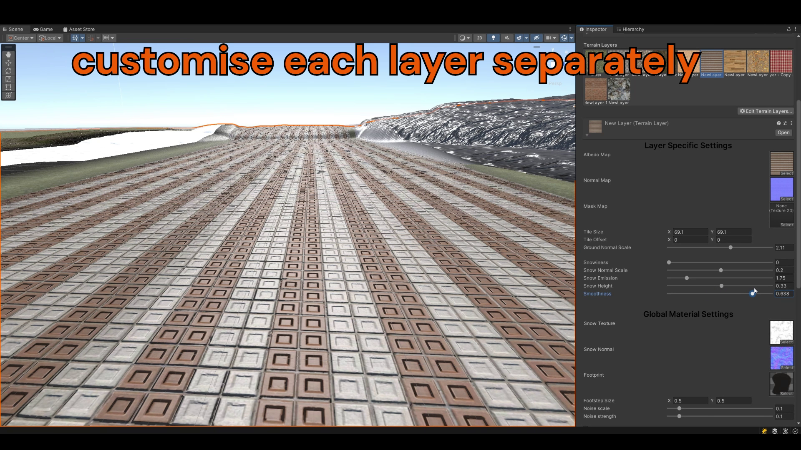Select the red checkered terrain layer
Screen dimensions: 801x450
point(781,61)
